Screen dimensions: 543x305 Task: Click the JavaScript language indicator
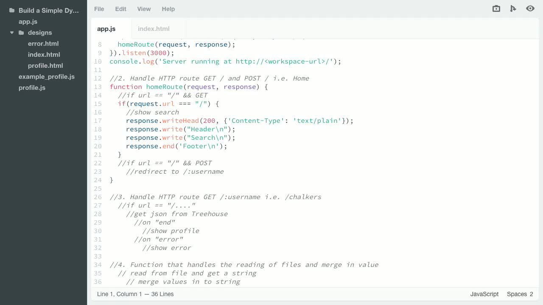[484, 294]
